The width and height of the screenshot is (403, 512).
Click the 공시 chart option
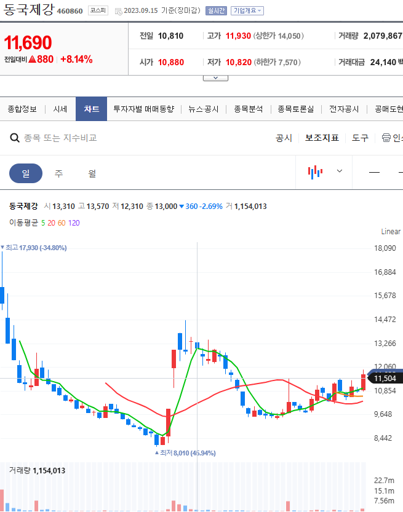pos(284,138)
